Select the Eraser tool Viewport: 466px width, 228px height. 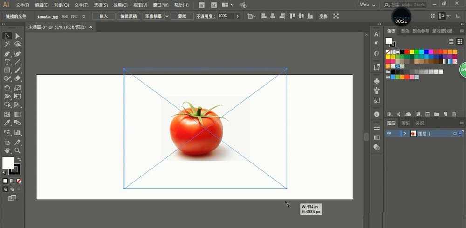[x=18, y=79]
